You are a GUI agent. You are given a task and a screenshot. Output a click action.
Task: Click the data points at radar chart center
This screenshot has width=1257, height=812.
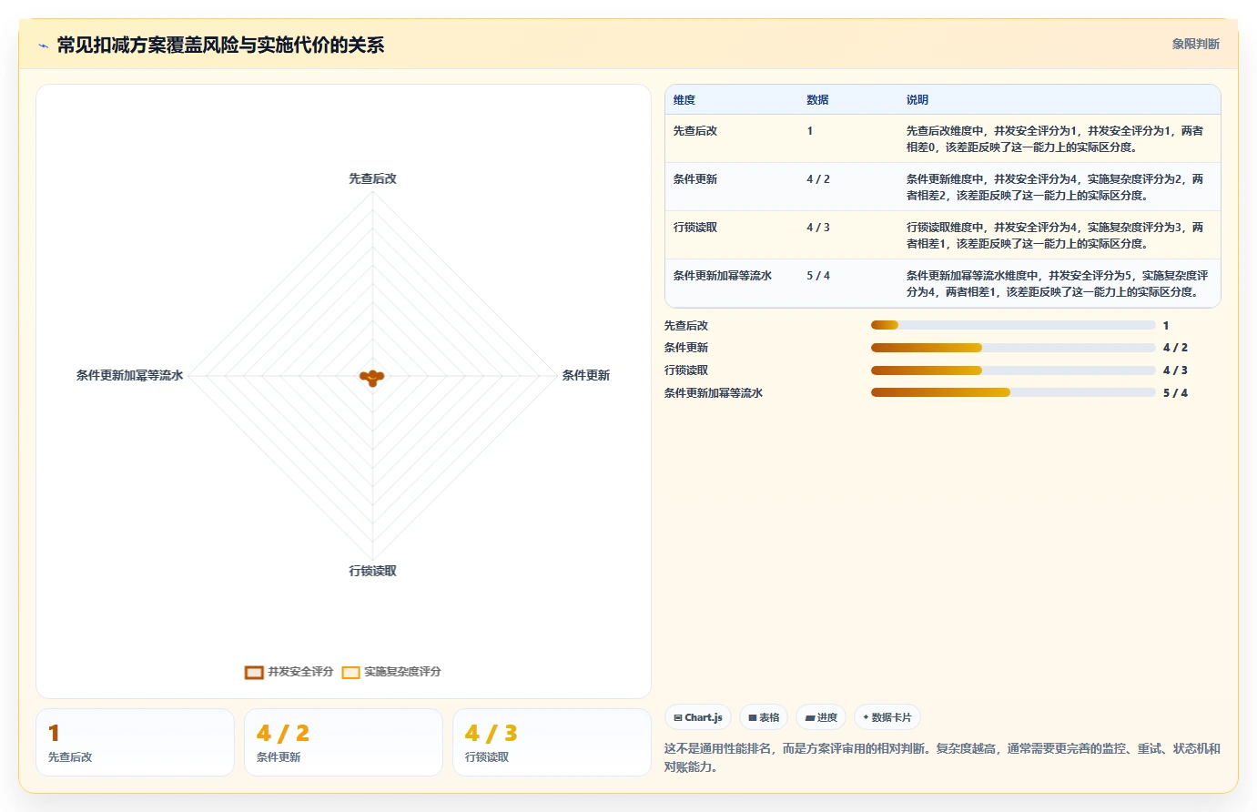(372, 377)
